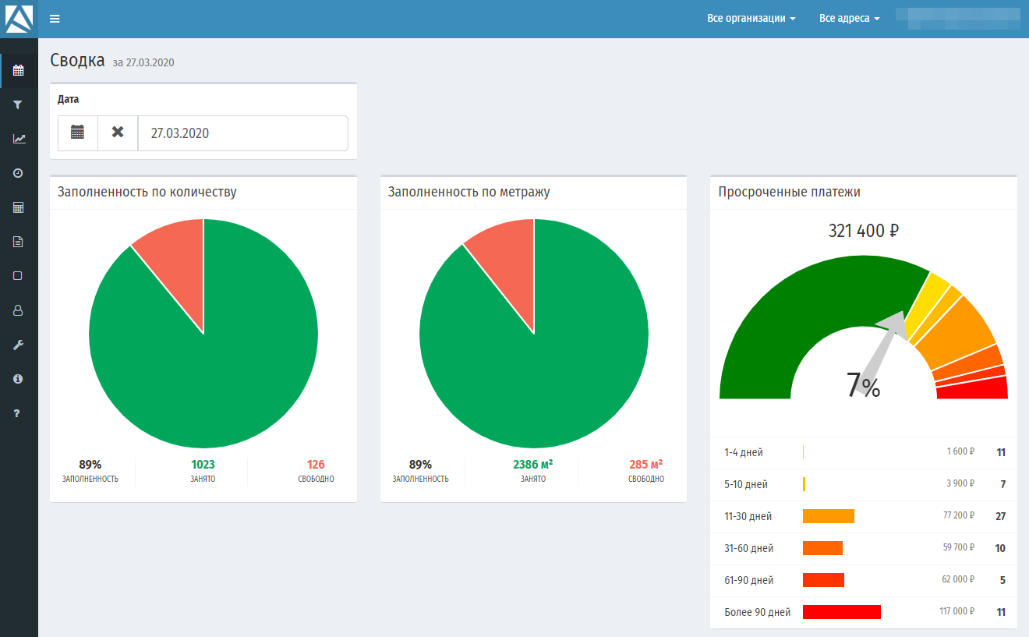Click the date field showing 27.03.2020
This screenshot has width=1029, height=637.
tap(242, 133)
